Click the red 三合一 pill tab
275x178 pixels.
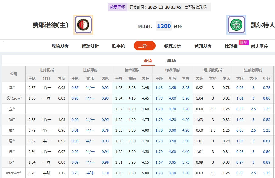pyautogui.click(x=144, y=45)
